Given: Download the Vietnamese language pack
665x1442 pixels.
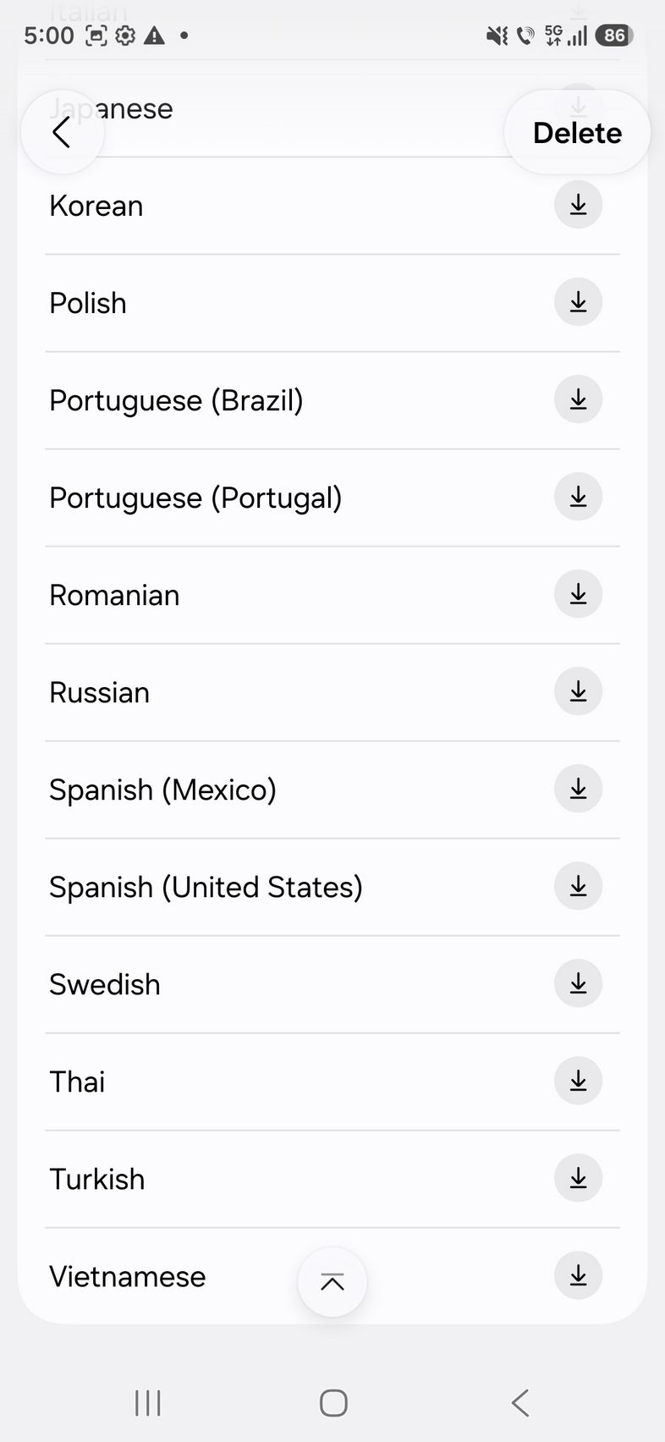Looking at the screenshot, I should [x=578, y=1275].
